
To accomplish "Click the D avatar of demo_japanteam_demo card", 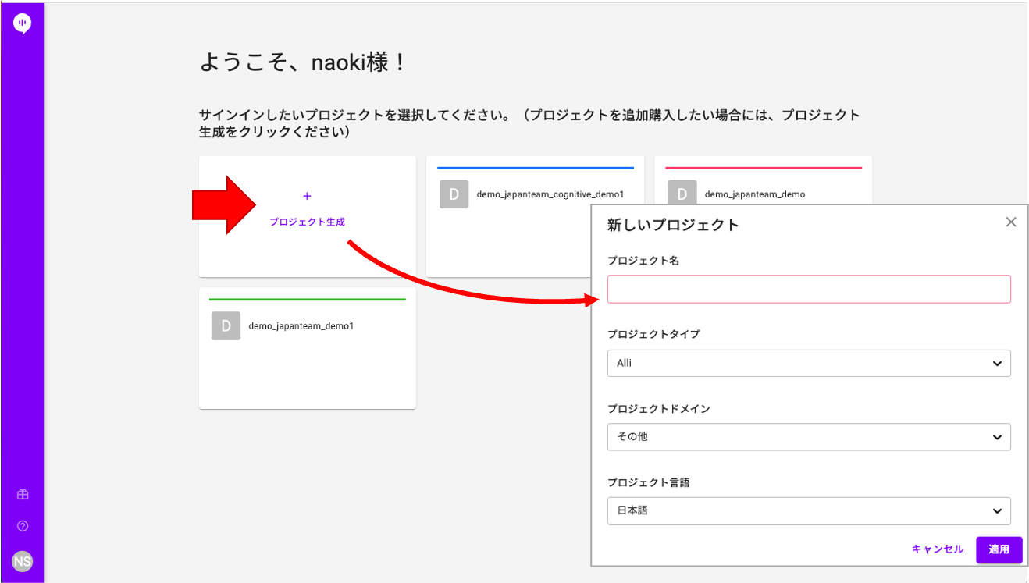I will [x=682, y=193].
